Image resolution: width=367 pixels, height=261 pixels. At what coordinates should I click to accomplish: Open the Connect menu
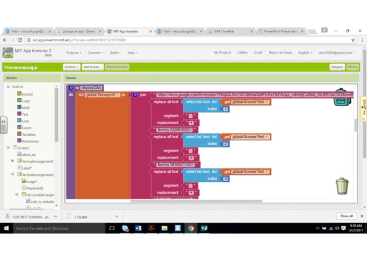coord(96,53)
